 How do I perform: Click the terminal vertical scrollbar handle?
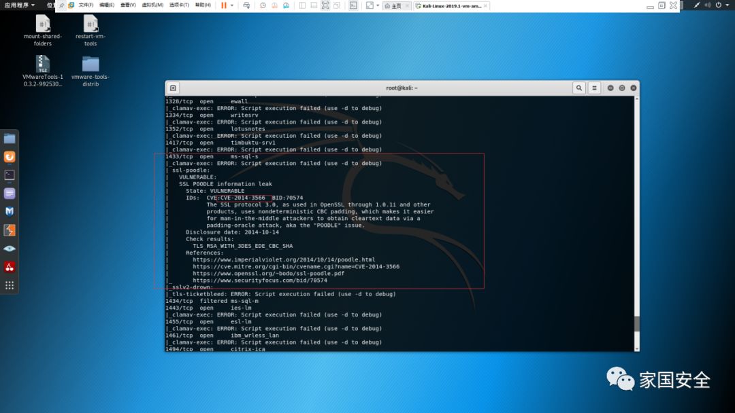[x=636, y=324]
